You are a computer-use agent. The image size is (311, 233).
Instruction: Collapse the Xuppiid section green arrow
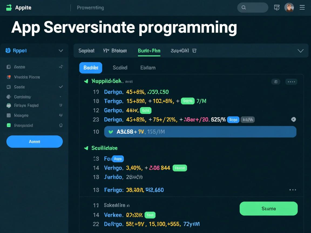tap(86, 81)
